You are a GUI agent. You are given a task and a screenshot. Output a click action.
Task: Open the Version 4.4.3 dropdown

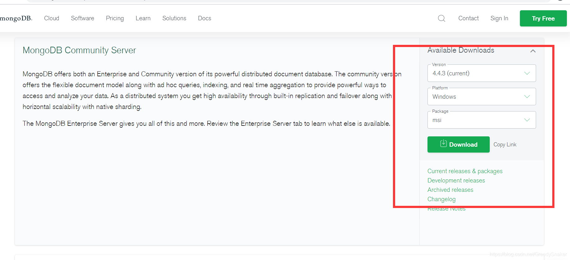482,73
